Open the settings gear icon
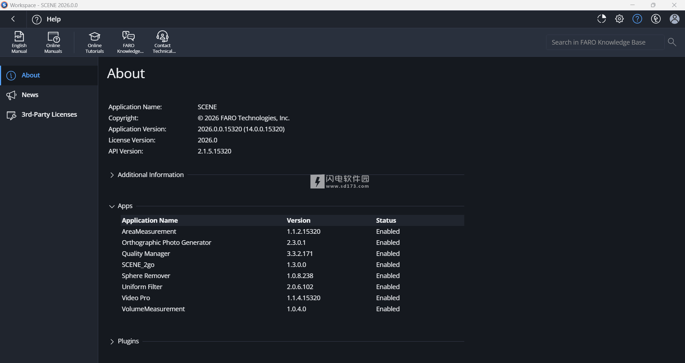The height and width of the screenshot is (363, 685). 619,19
